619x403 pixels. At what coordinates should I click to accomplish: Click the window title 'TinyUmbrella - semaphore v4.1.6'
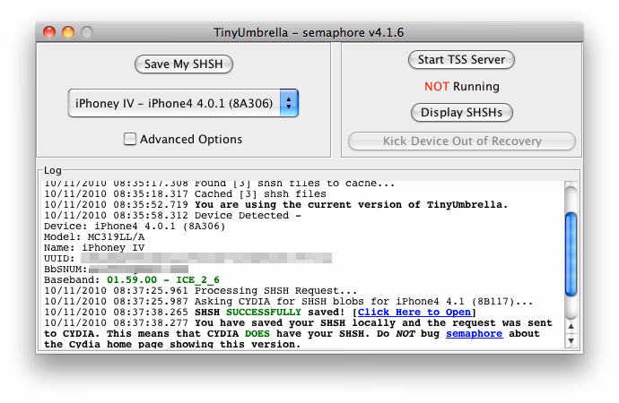pyautogui.click(x=309, y=32)
